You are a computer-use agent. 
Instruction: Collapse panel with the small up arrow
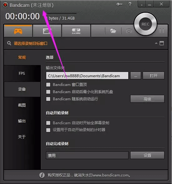coord(156,43)
